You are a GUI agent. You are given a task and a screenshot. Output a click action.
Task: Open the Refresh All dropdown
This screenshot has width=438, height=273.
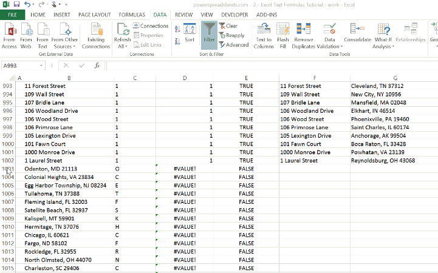(122, 47)
